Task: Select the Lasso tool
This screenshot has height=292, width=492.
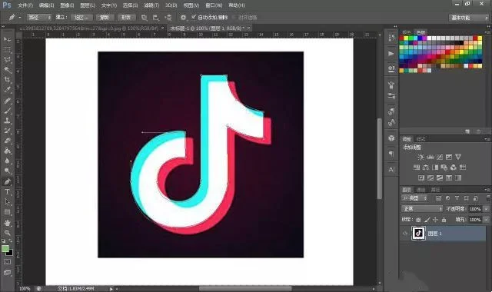Action: point(7,60)
